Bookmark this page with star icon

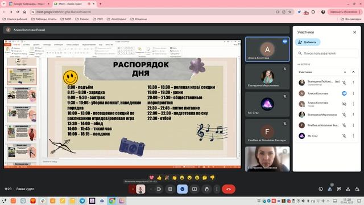[289, 12]
